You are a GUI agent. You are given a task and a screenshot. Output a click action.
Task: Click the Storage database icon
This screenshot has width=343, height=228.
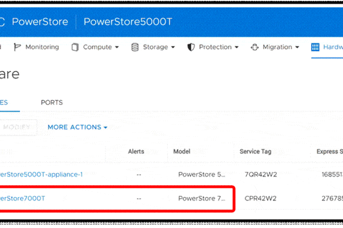coord(135,47)
